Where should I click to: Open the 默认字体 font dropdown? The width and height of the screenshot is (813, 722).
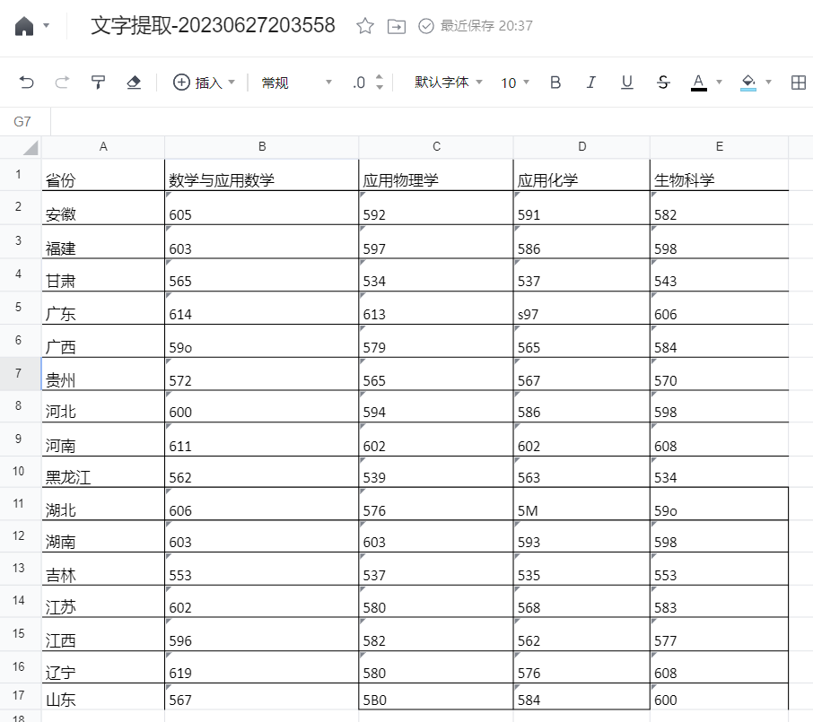click(449, 83)
